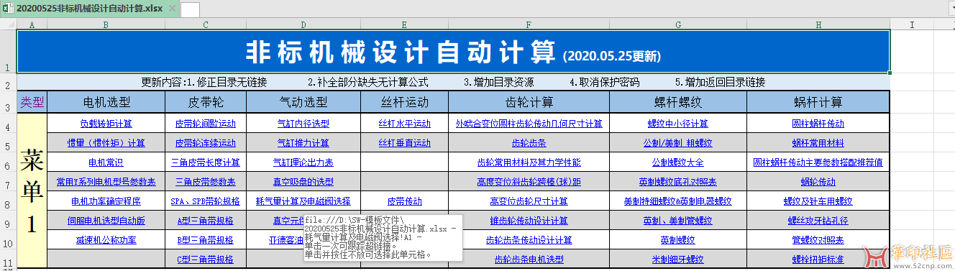Open the 负载转矩计算 link
Viewport: 955px width, 271px height.
pos(106,124)
